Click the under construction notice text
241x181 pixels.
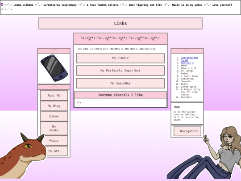coord(116,49)
